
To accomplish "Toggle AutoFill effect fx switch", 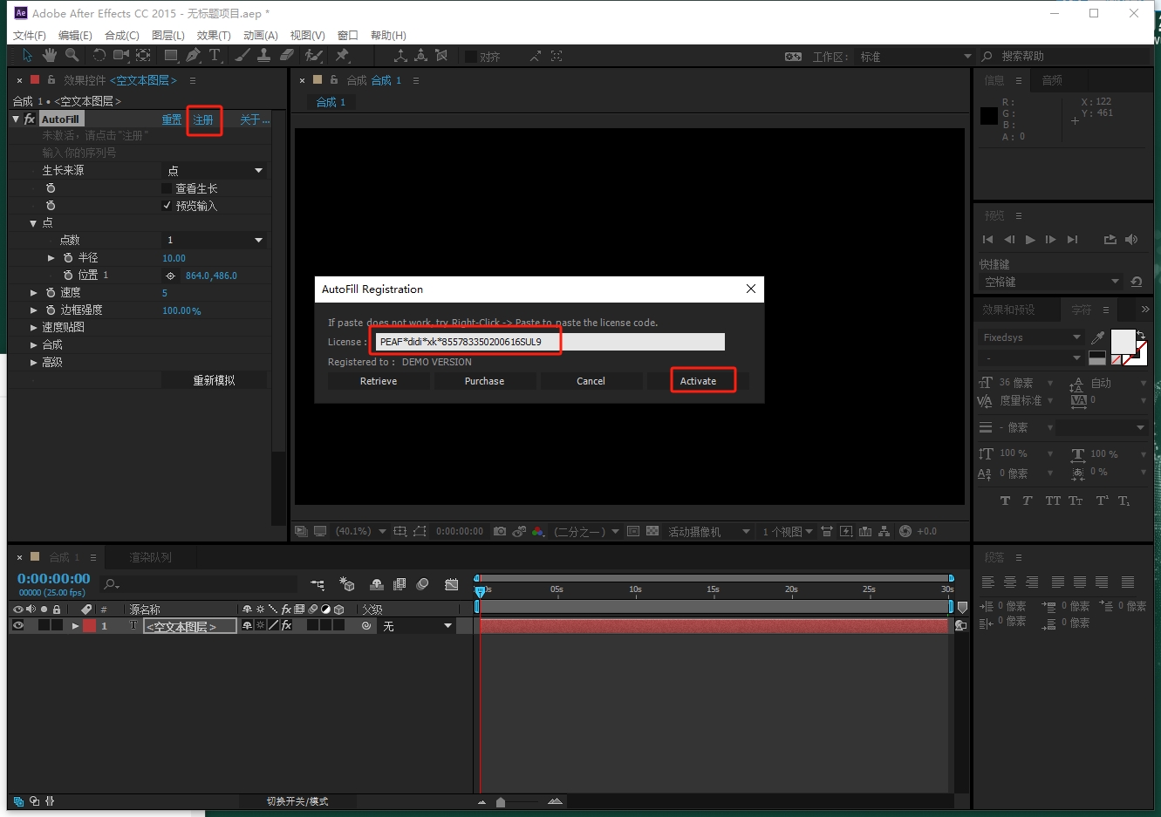I will point(29,119).
